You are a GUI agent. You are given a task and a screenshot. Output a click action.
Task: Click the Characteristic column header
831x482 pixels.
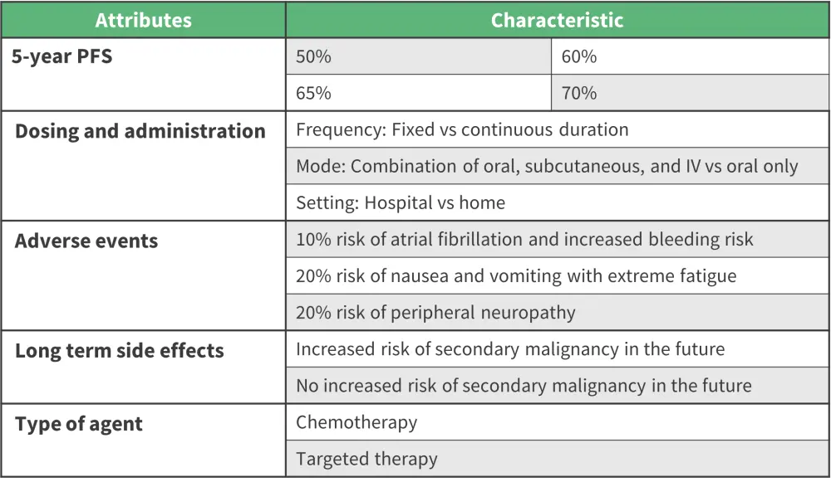point(557,21)
